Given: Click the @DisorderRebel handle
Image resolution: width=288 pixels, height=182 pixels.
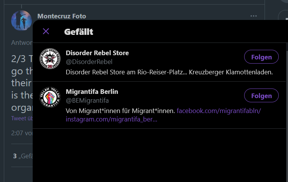Looking at the screenshot, I should tap(89, 62).
